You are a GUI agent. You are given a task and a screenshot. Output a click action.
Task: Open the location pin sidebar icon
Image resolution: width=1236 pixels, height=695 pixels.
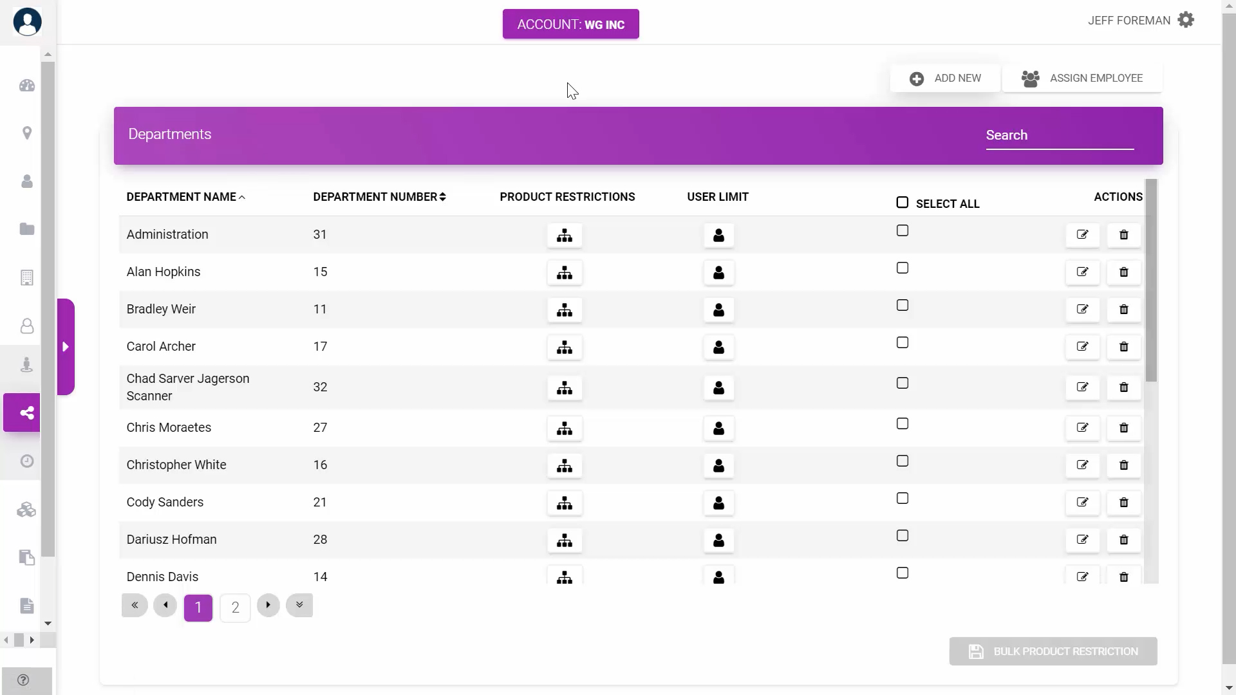click(x=27, y=133)
